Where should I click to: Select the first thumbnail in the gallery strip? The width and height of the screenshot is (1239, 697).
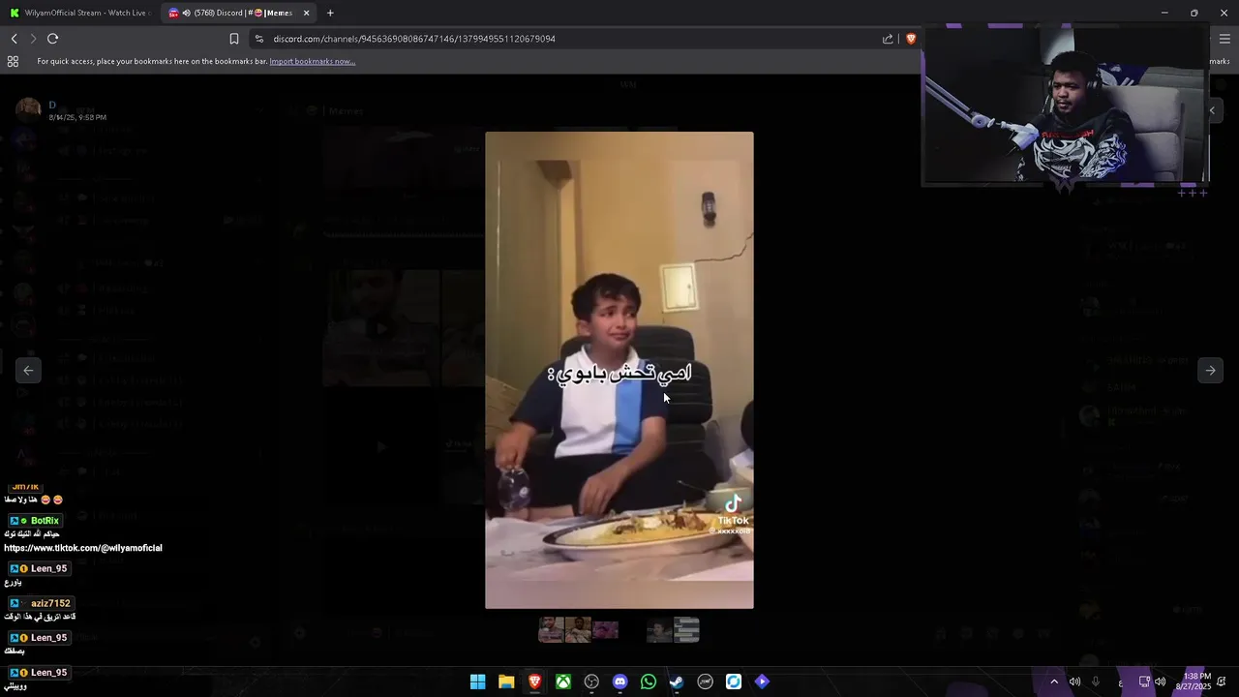click(551, 630)
